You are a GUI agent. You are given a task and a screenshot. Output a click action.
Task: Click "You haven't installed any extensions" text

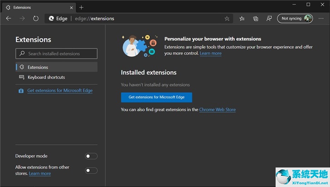coord(155,85)
